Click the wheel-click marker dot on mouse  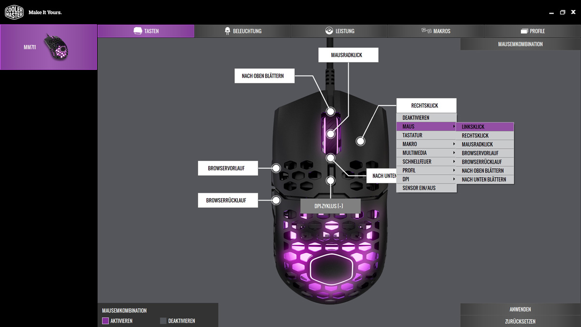point(331,134)
